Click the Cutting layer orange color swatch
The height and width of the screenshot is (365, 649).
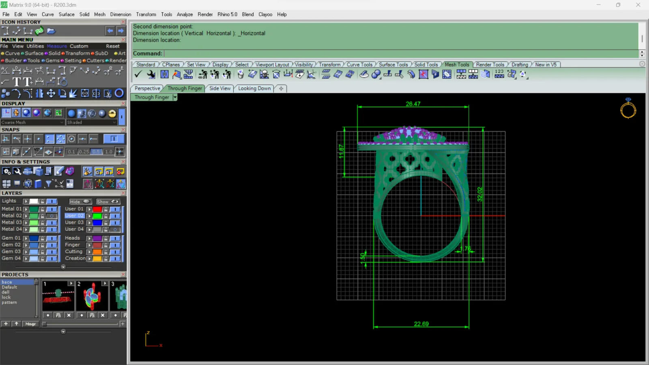[97, 252]
